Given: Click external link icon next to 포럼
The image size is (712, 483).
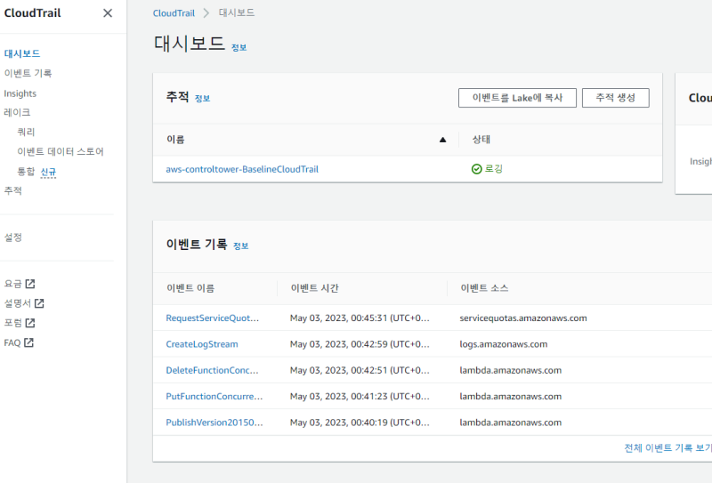Looking at the screenshot, I should [x=30, y=323].
